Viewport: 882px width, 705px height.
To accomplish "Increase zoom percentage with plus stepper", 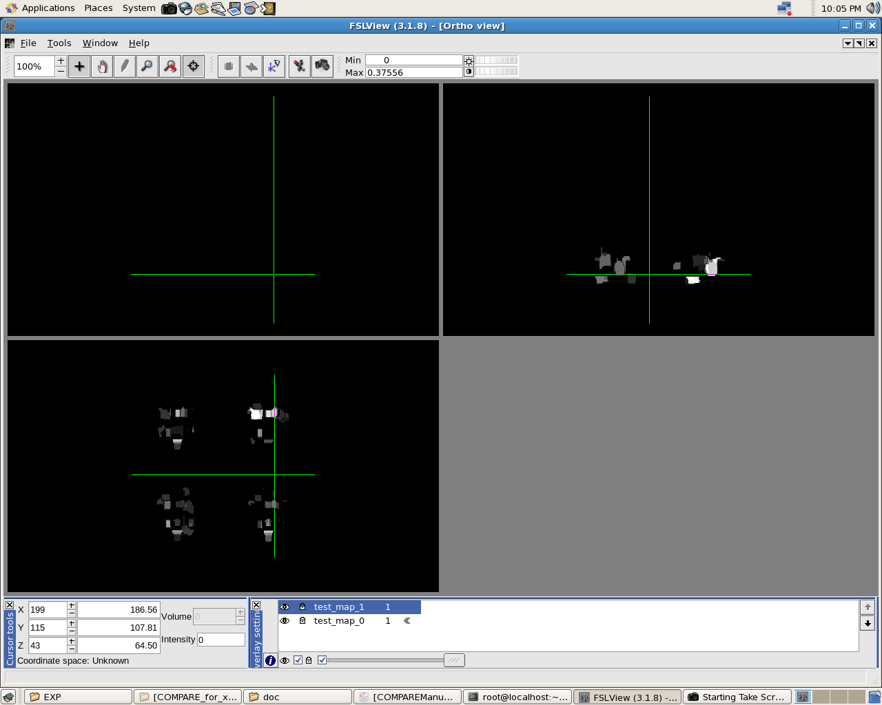I will [x=61, y=61].
